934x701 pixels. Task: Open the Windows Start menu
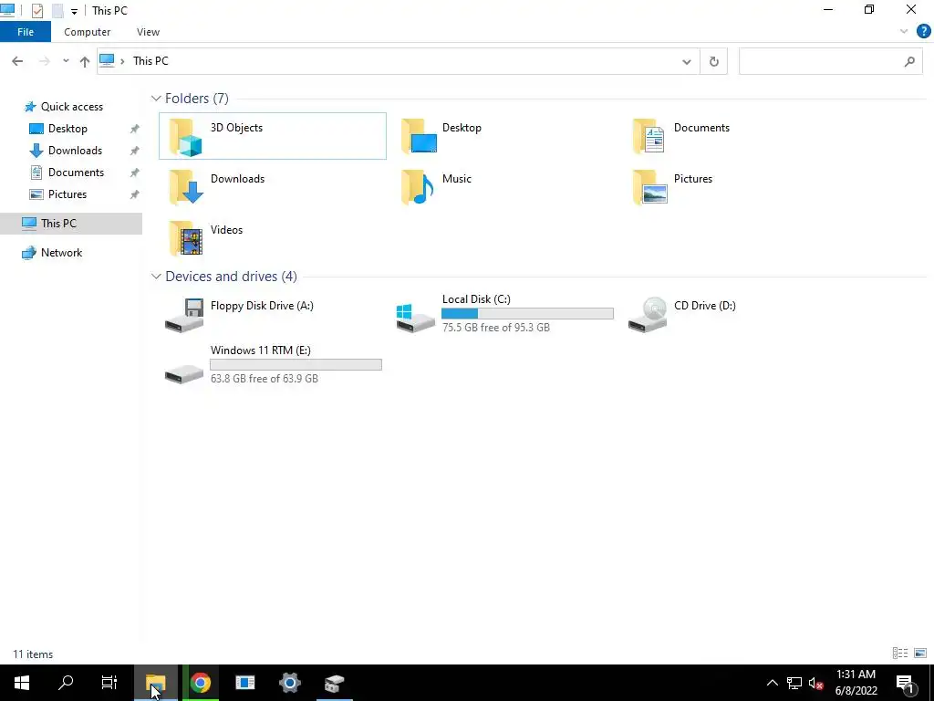[x=22, y=683]
